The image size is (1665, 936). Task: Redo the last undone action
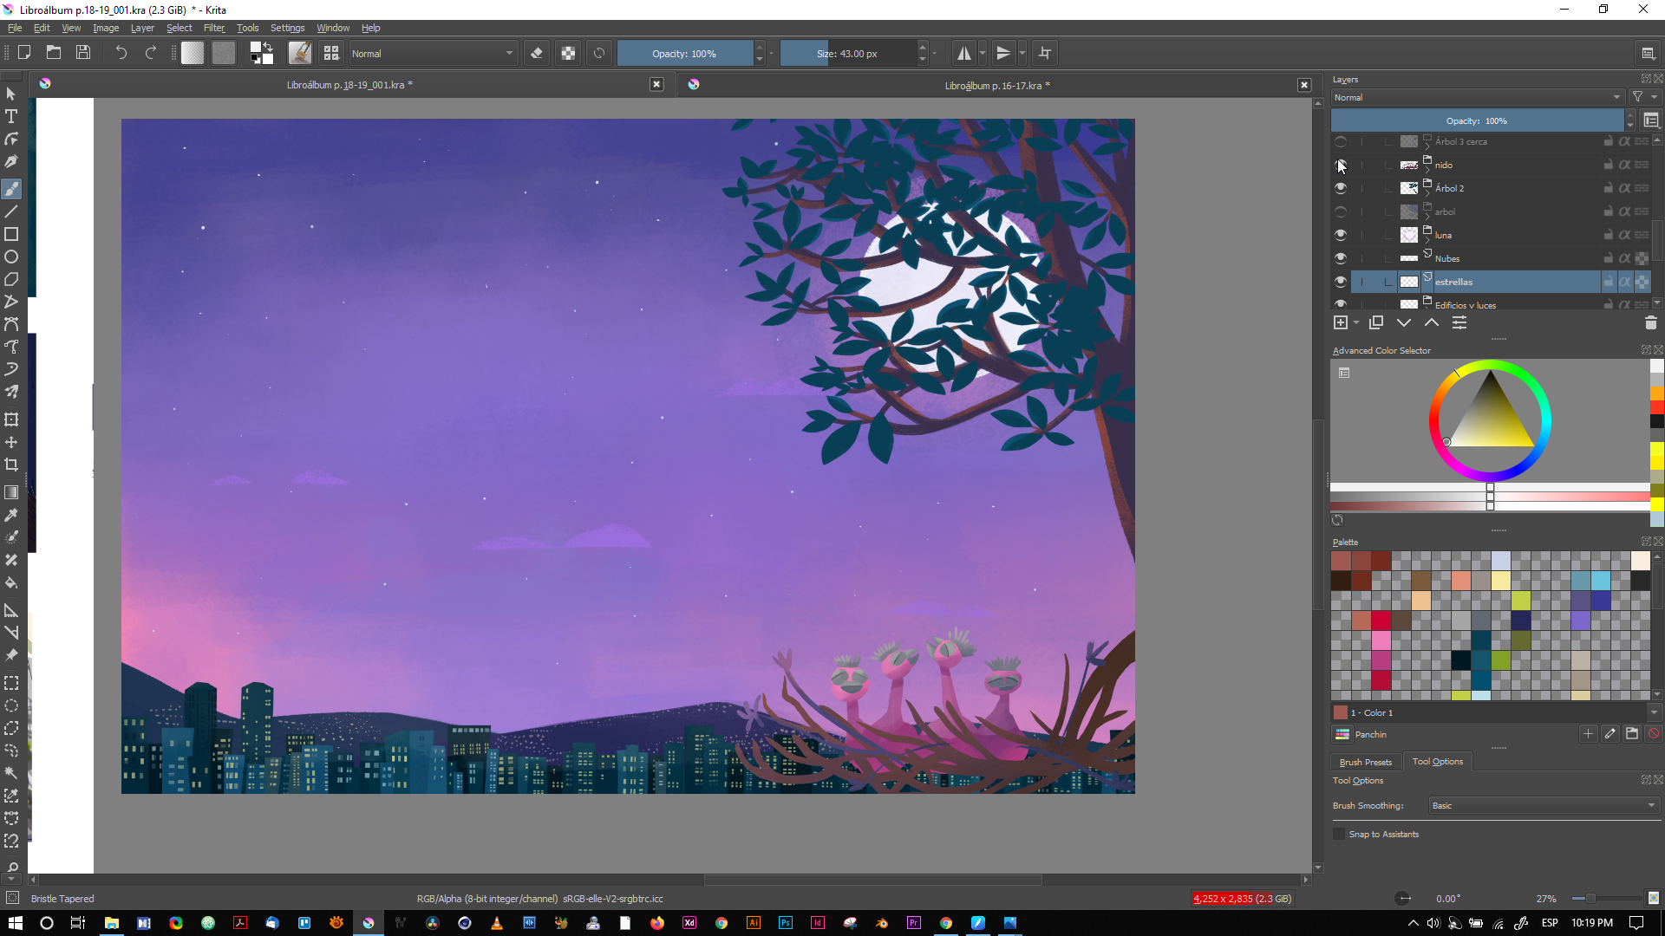(151, 53)
